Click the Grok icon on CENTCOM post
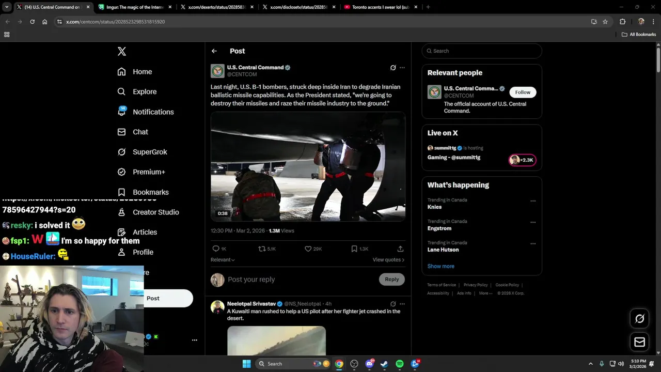Viewport: 661px width, 372px height. click(x=393, y=68)
